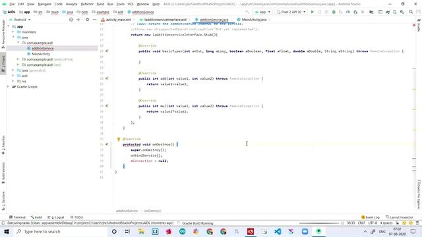The image size is (422, 237).
Task: Open Layout Inspector from bottom bar
Action: 400,217
